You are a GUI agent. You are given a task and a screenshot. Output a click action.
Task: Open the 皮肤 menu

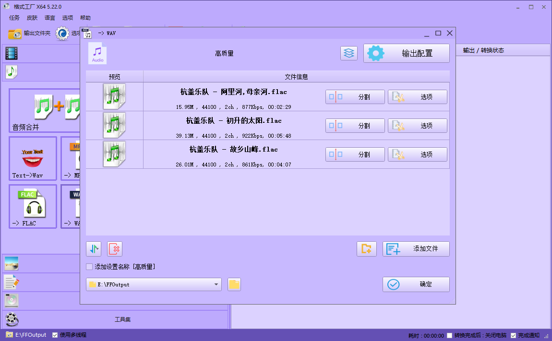point(32,18)
